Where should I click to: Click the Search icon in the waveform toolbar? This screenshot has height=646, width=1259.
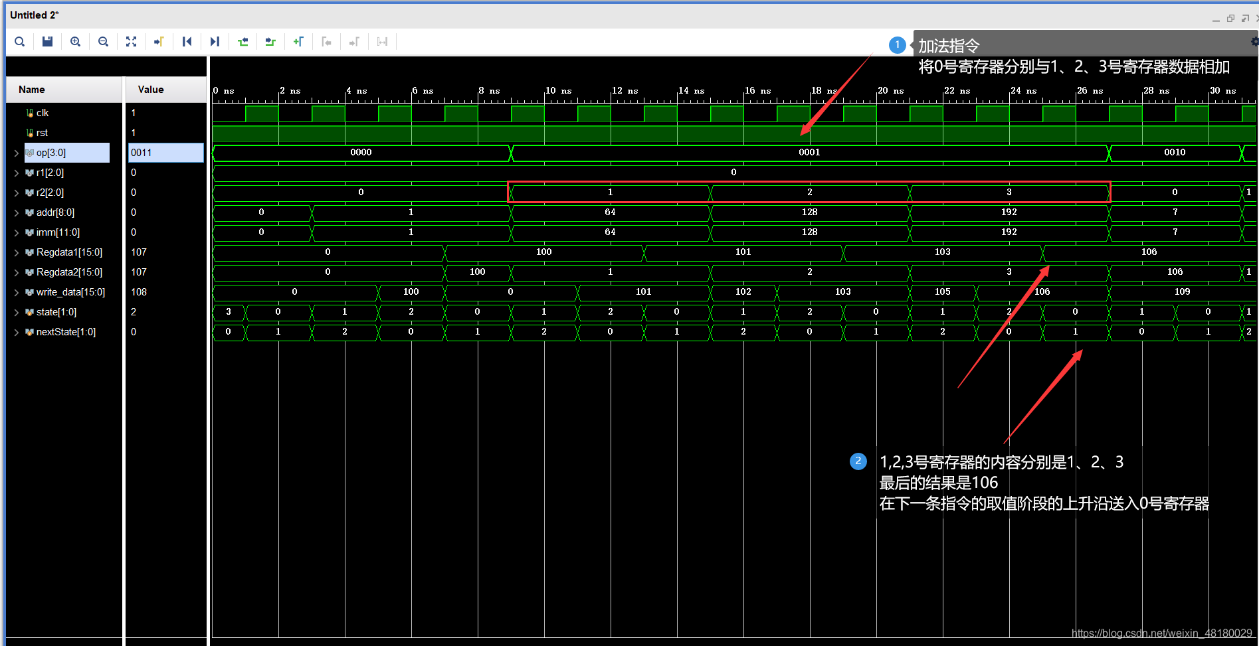click(20, 42)
